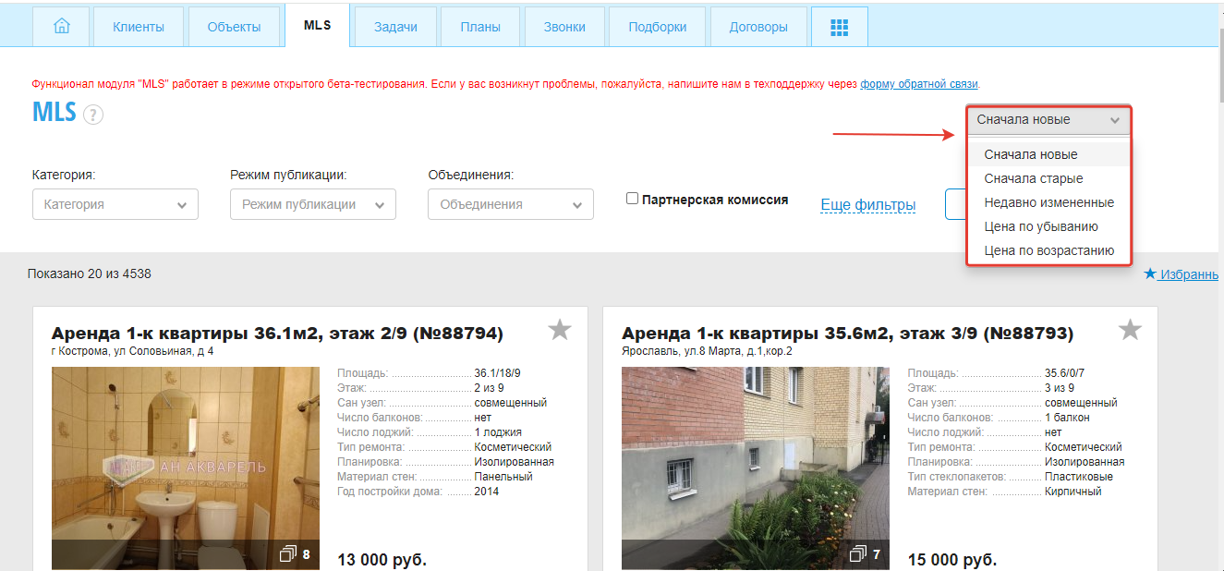The height and width of the screenshot is (571, 1224).
Task: Star the listing №88793 as favorite
Action: point(1130,330)
